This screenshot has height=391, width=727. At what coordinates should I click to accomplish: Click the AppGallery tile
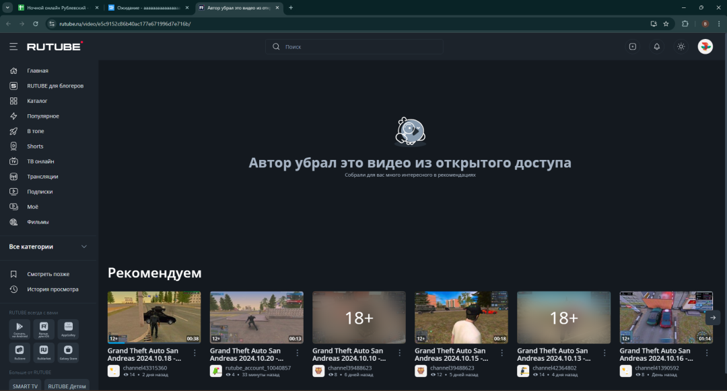click(x=68, y=329)
